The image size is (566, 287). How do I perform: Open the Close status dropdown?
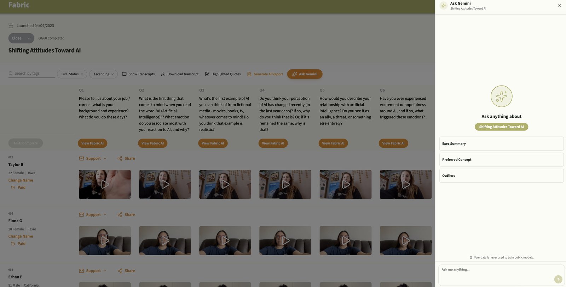click(x=21, y=38)
